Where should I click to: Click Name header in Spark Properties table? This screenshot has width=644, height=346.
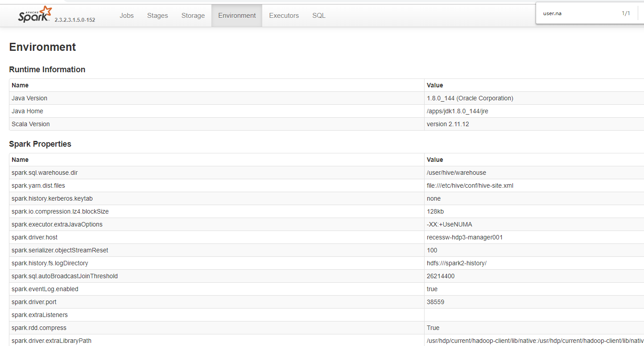pyautogui.click(x=20, y=160)
